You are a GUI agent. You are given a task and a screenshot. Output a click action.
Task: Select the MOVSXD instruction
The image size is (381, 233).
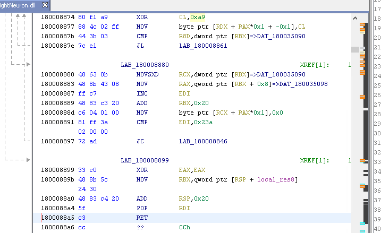148,74
